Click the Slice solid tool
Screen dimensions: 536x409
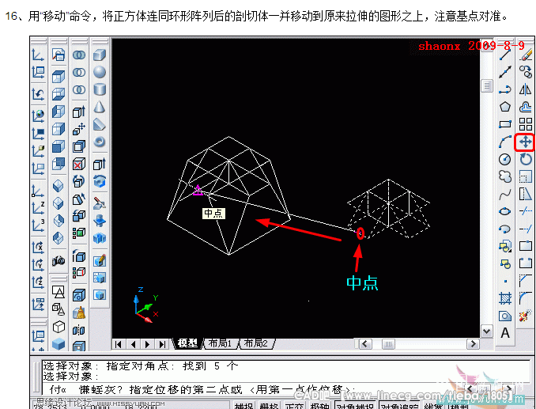(100, 203)
